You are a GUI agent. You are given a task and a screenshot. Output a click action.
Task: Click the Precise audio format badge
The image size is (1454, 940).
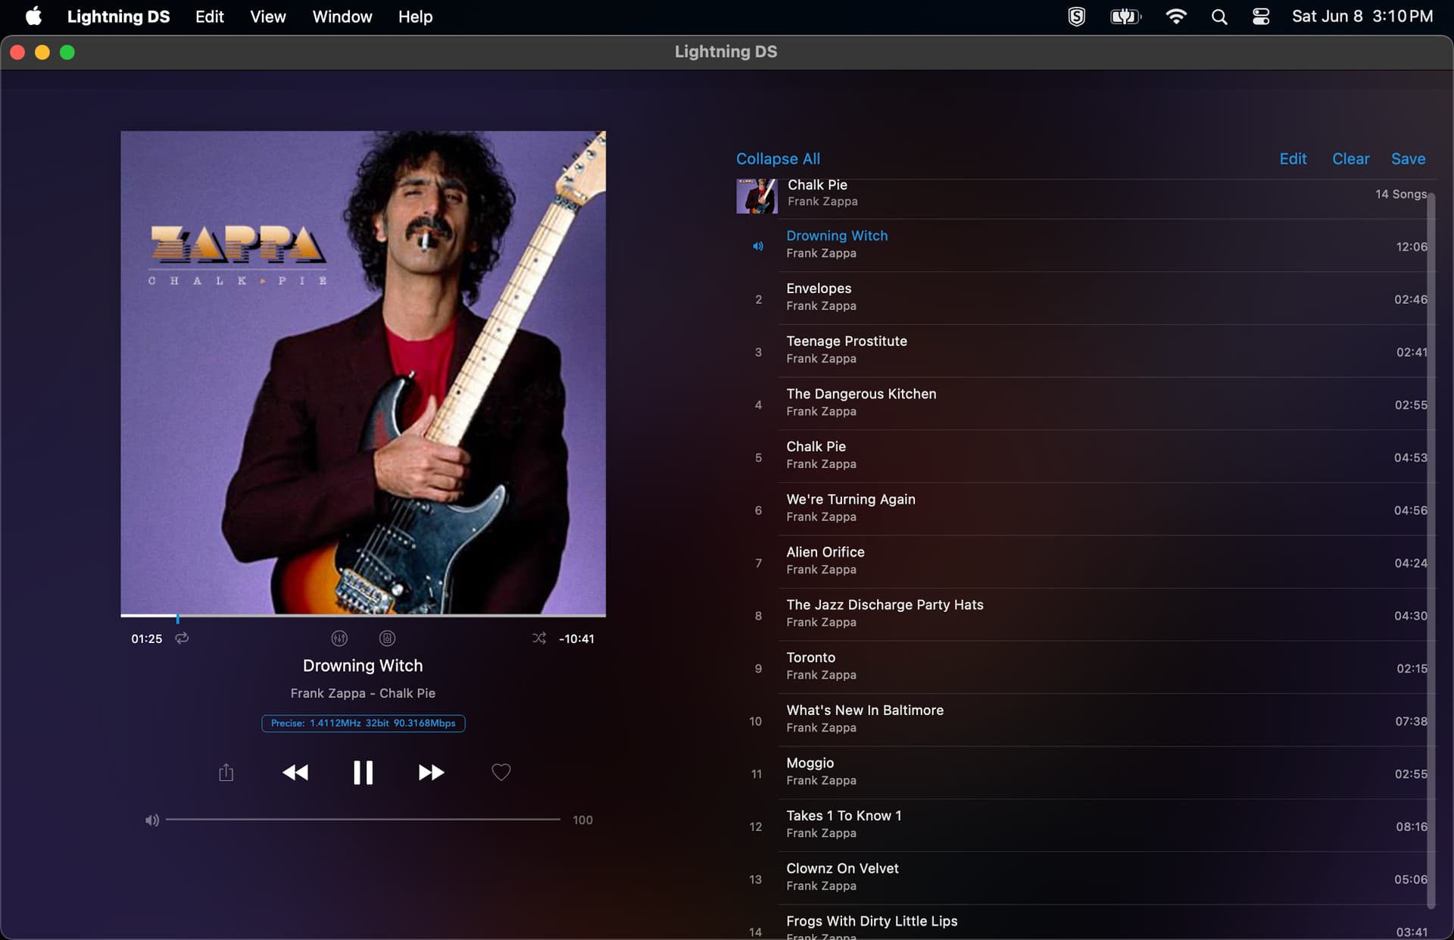(x=363, y=723)
